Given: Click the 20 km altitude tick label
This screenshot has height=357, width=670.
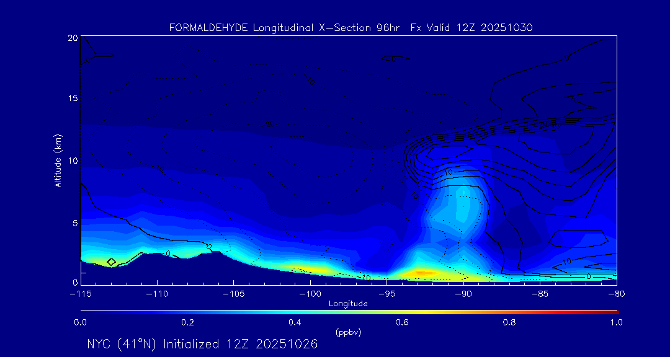Looking at the screenshot, I should point(72,38).
